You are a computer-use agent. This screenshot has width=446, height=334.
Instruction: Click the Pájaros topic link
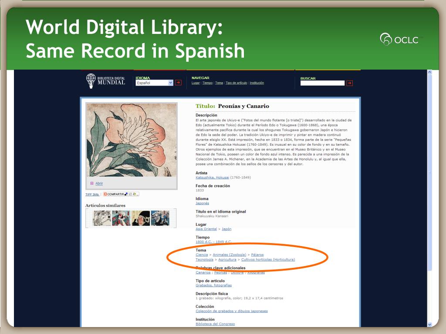pyautogui.click(x=257, y=255)
